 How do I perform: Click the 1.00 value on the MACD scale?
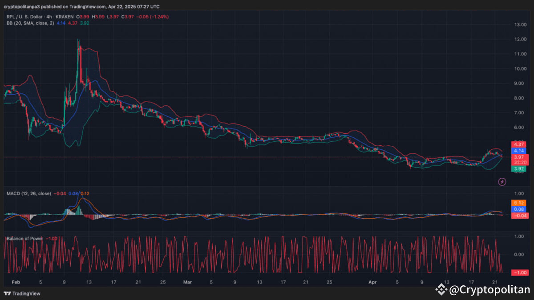tap(518, 193)
